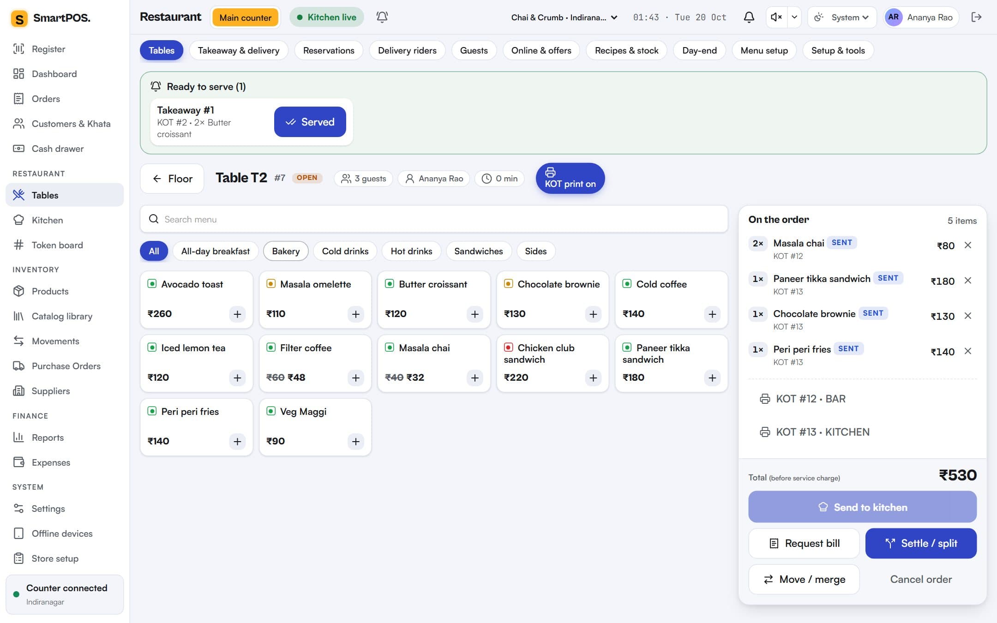This screenshot has height=623, width=997.
Task: Open the notifications bell
Action: [x=749, y=17]
